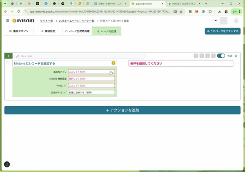Click the このページをテストする button
245x172 pixels.
click(223, 31)
